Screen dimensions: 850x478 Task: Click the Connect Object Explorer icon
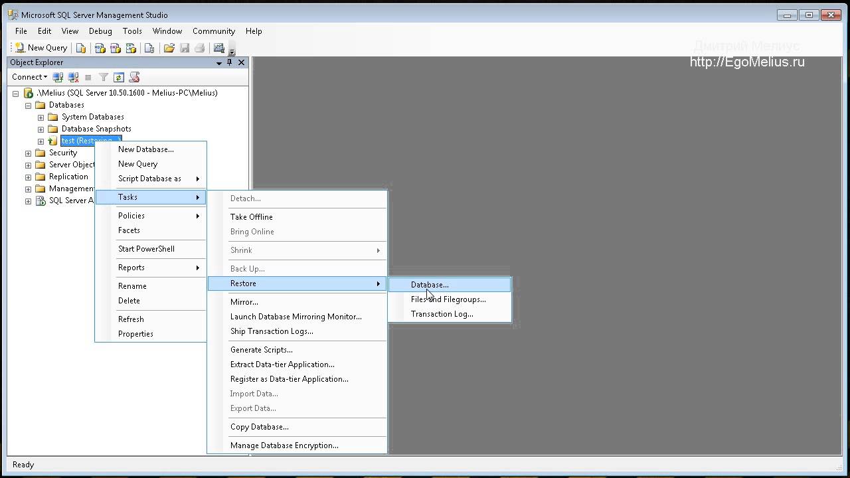tap(58, 77)
